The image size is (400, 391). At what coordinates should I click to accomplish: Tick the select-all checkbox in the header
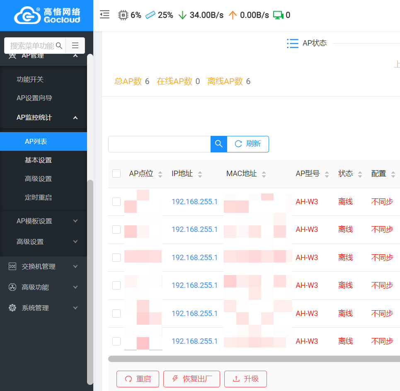[116, 174]
